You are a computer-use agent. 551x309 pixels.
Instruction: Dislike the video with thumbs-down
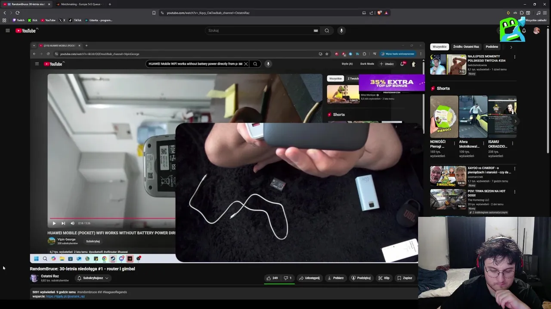288,278
